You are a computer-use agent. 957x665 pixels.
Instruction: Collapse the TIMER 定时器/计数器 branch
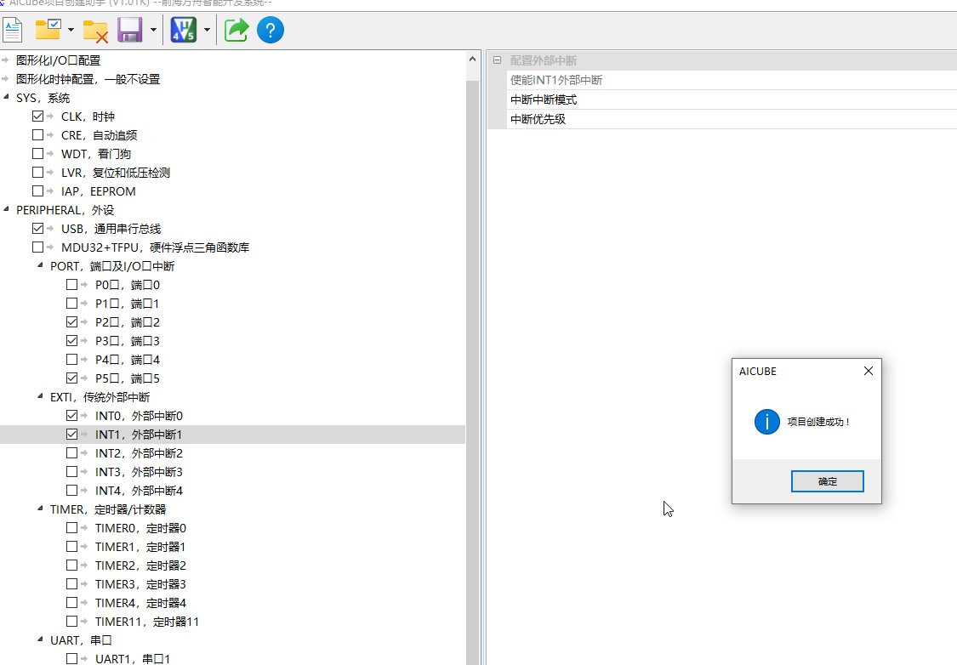[38, 509]
